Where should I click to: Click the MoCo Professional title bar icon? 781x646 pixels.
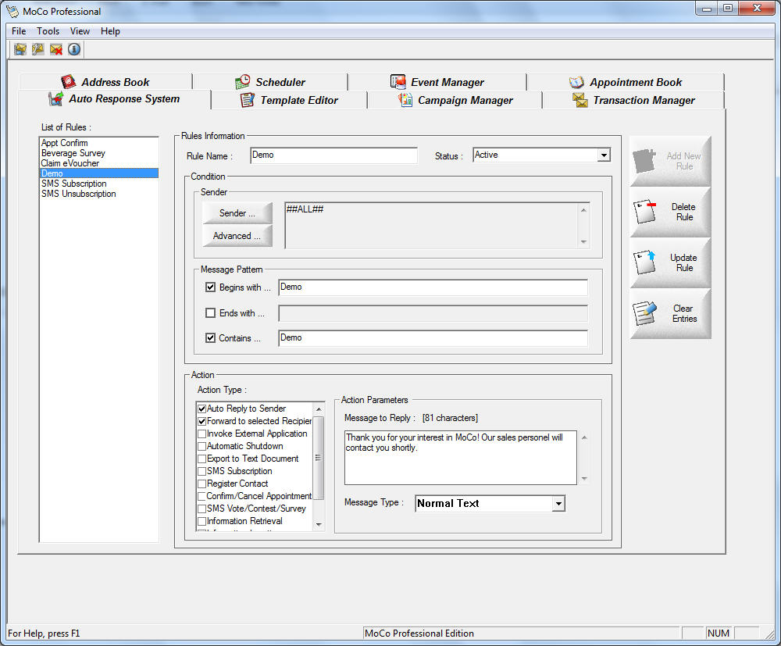[12, 11]
